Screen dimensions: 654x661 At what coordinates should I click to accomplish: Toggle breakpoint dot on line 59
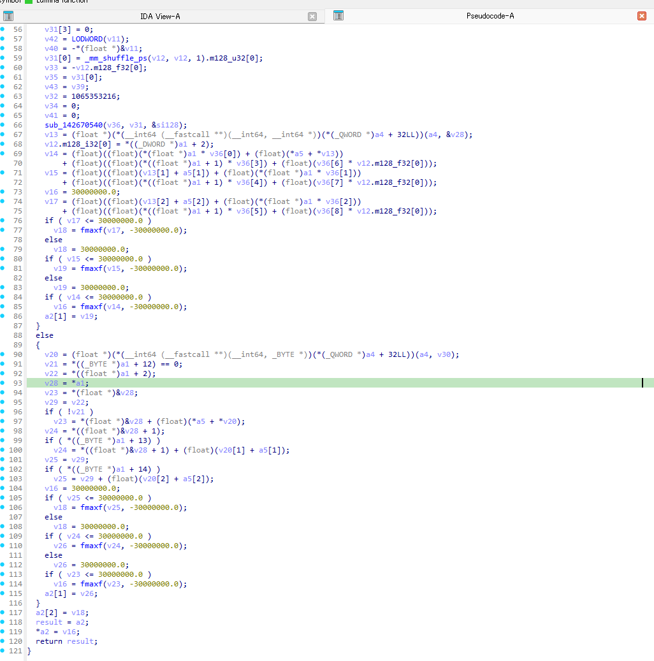[3, 58]
